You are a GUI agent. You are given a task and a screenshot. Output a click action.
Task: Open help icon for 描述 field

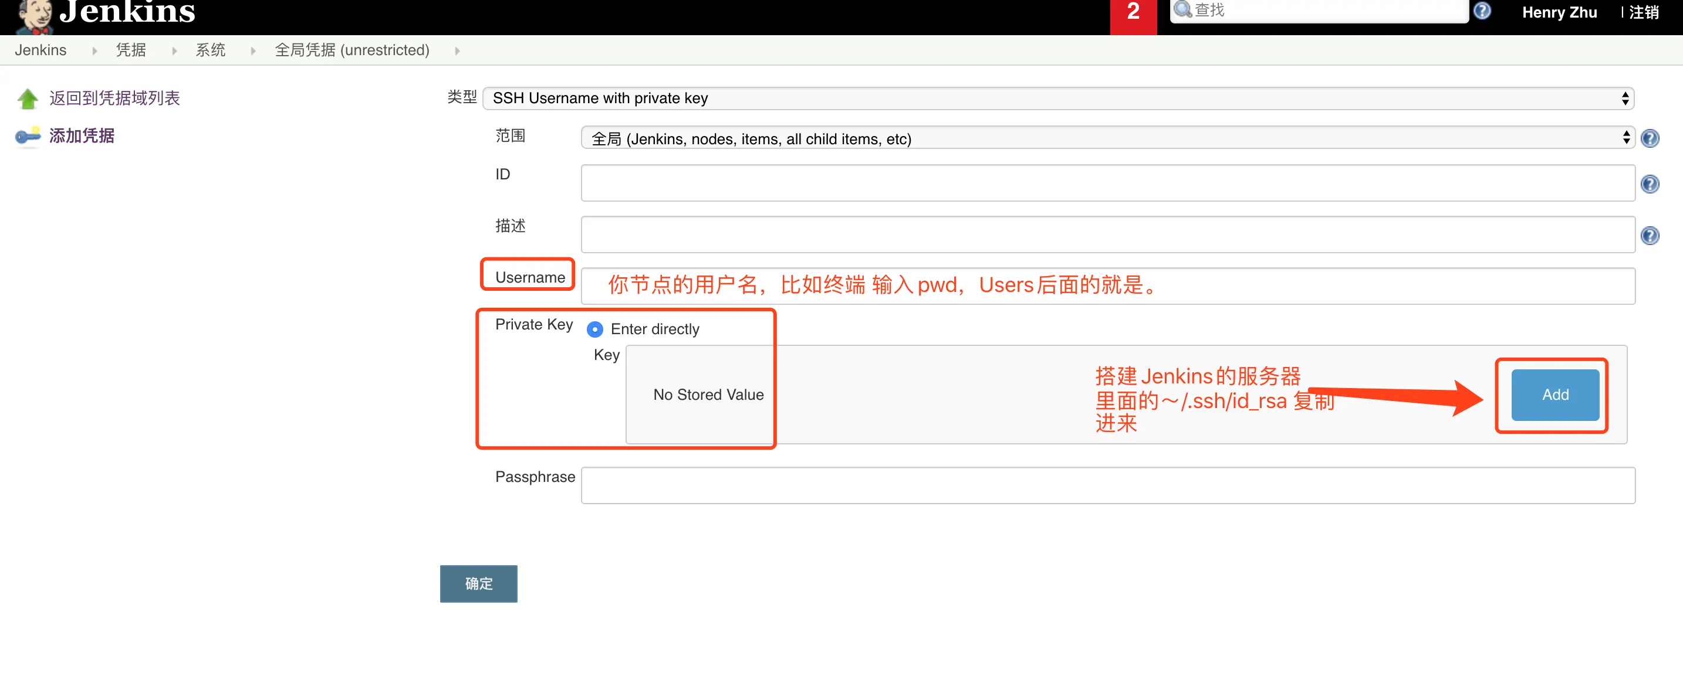1649,236
